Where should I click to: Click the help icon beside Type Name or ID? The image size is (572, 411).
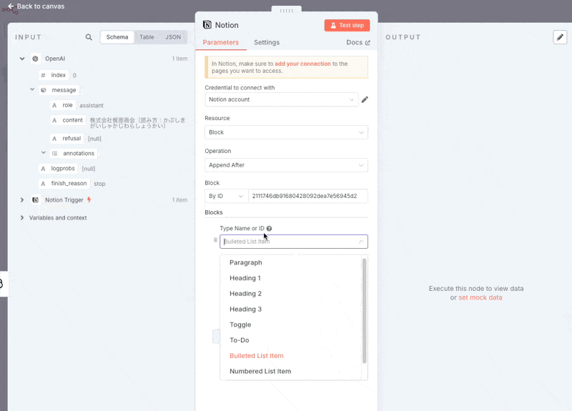pos(269,228)
